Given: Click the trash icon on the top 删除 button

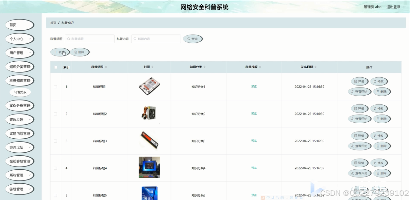Looking at the screenshot, I should pyautogui.click(x=76, y=52).
